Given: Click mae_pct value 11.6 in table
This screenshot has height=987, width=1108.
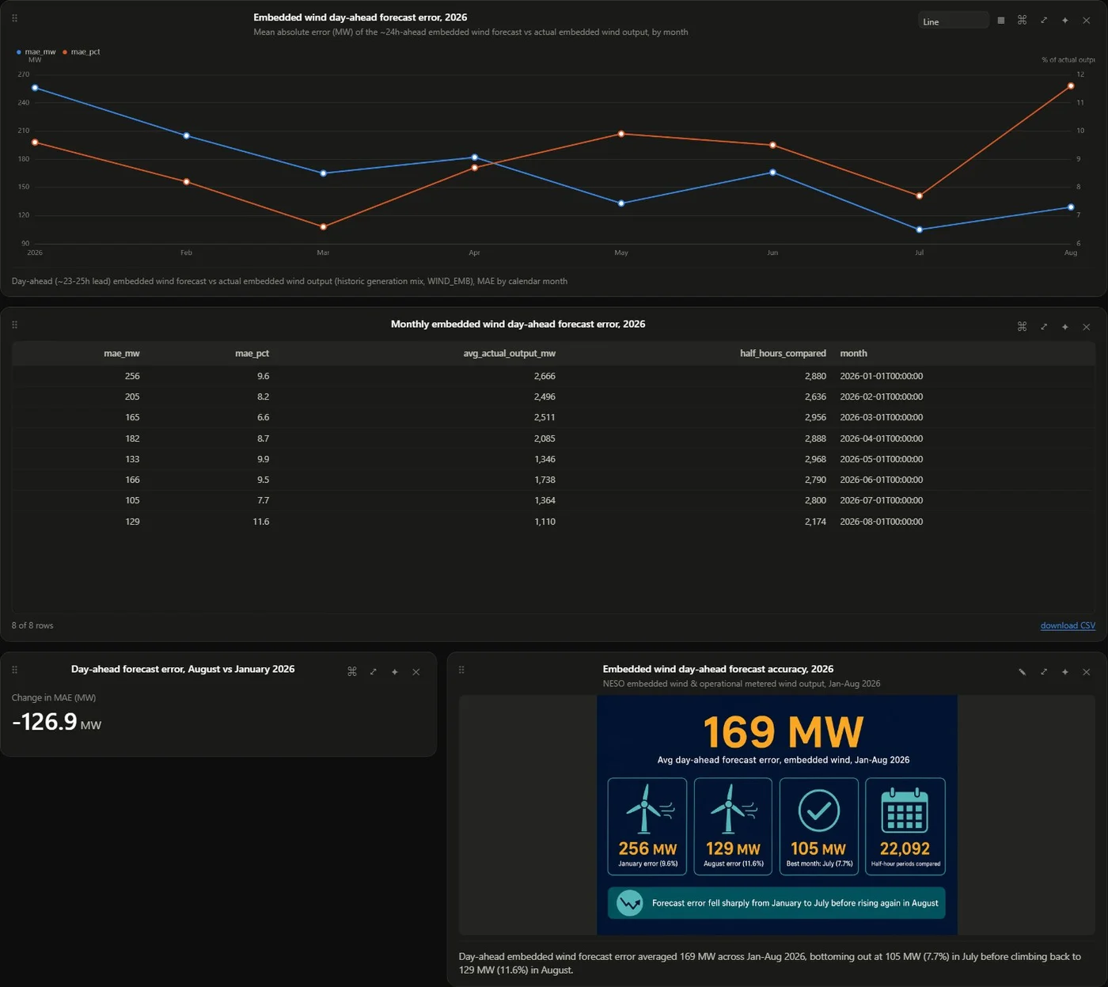Looking at the screenshot, I should 261,522.
